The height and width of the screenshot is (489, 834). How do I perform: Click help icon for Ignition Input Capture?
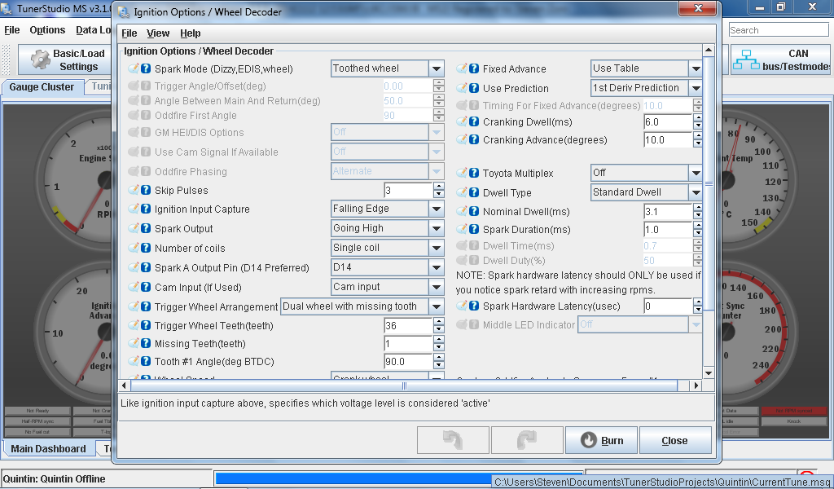click(146, 209)
